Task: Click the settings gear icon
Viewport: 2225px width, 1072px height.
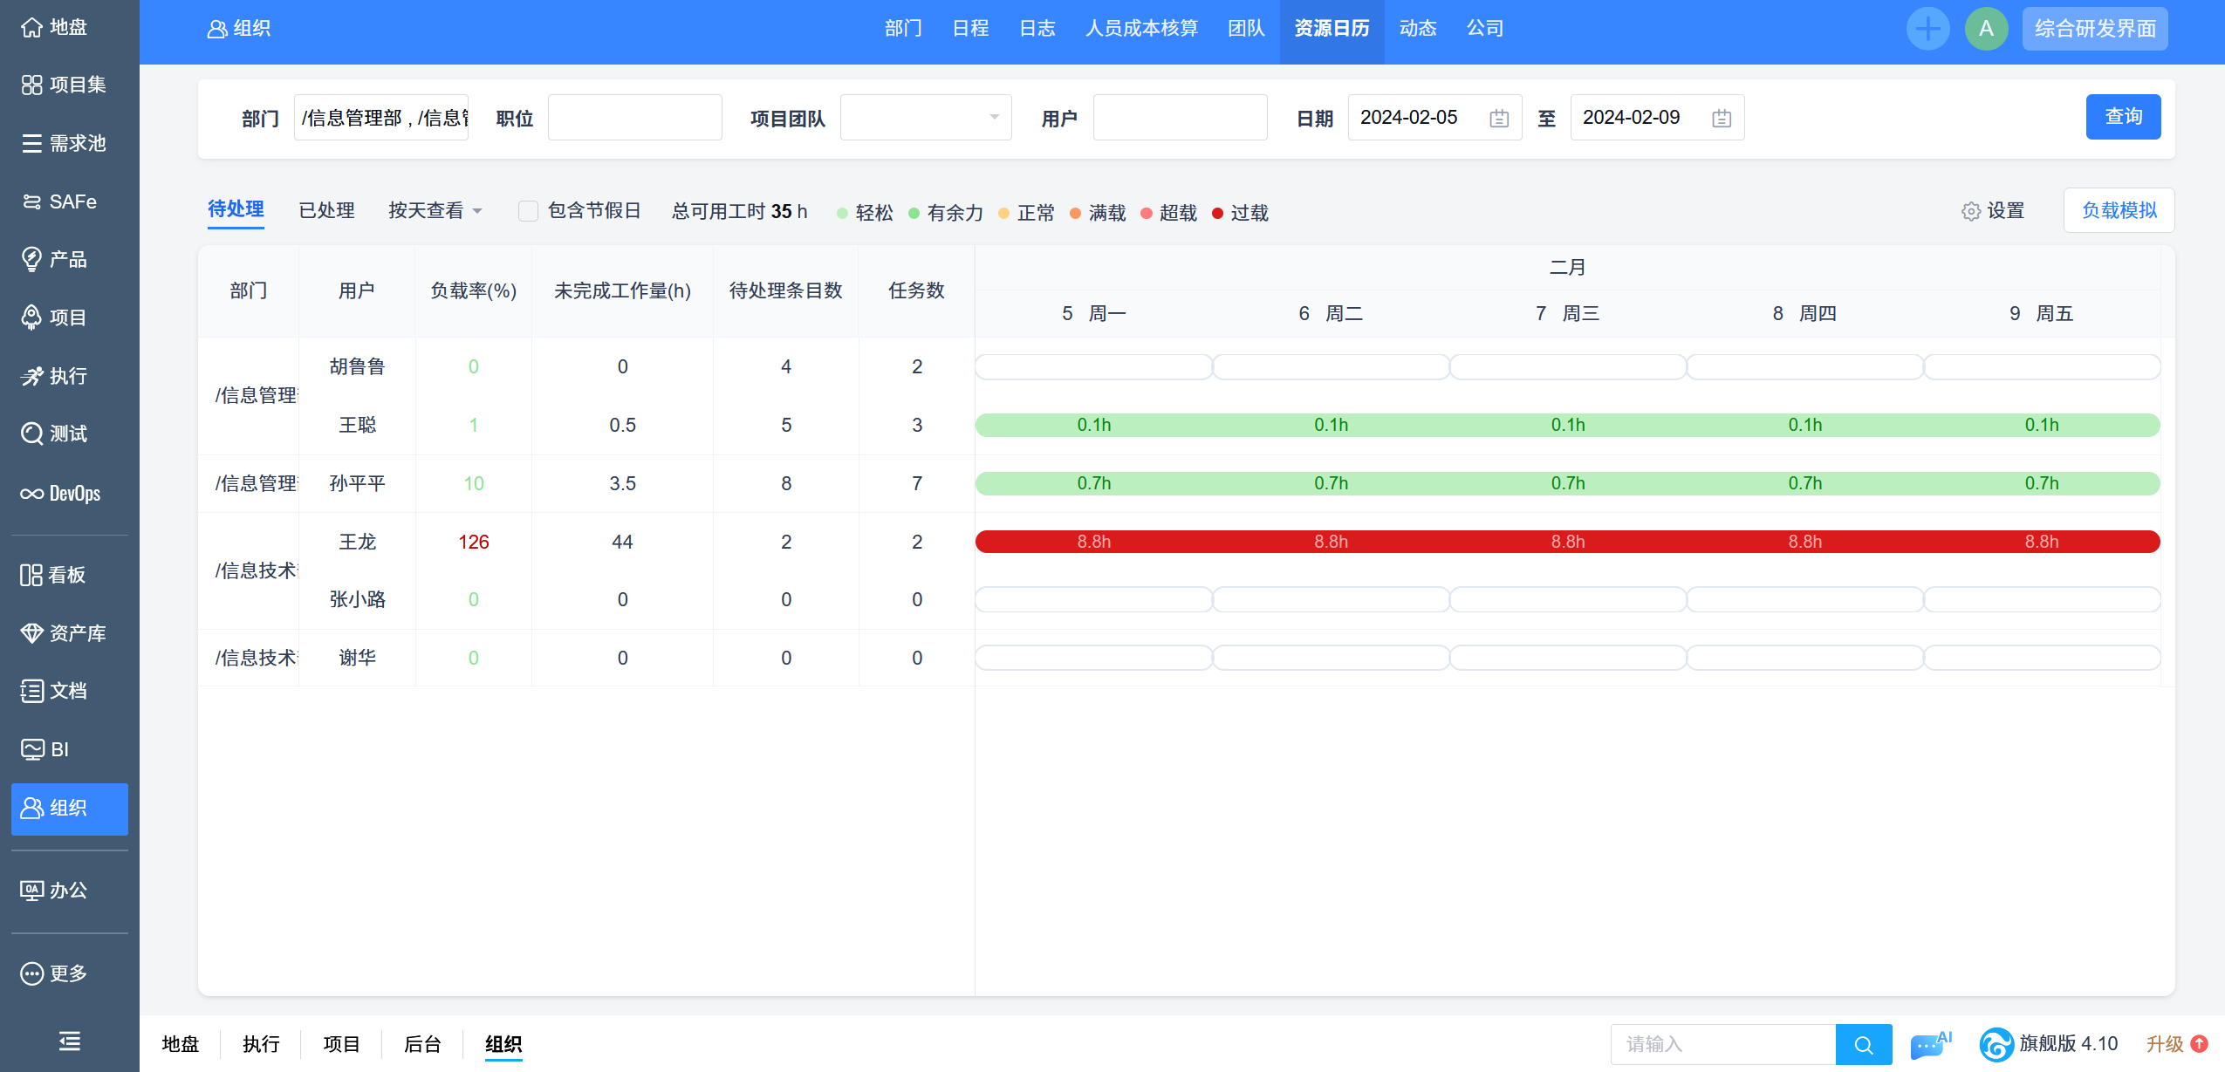Action: point(1970,211)
